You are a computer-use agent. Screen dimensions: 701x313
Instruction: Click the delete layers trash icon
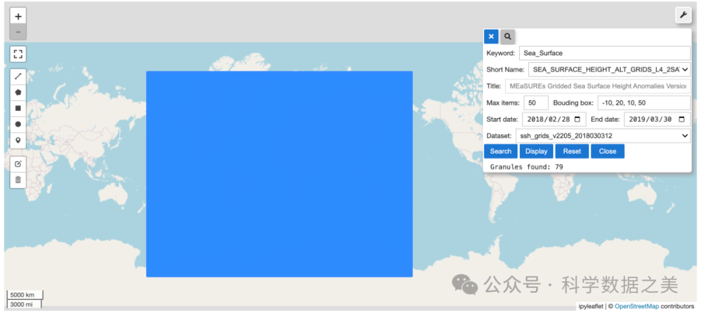[18, 180]
